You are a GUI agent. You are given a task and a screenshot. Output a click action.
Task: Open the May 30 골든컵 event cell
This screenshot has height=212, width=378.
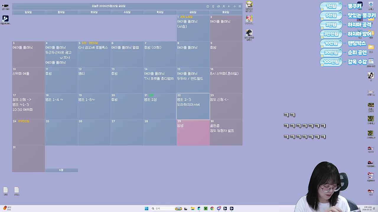point(226,132)
